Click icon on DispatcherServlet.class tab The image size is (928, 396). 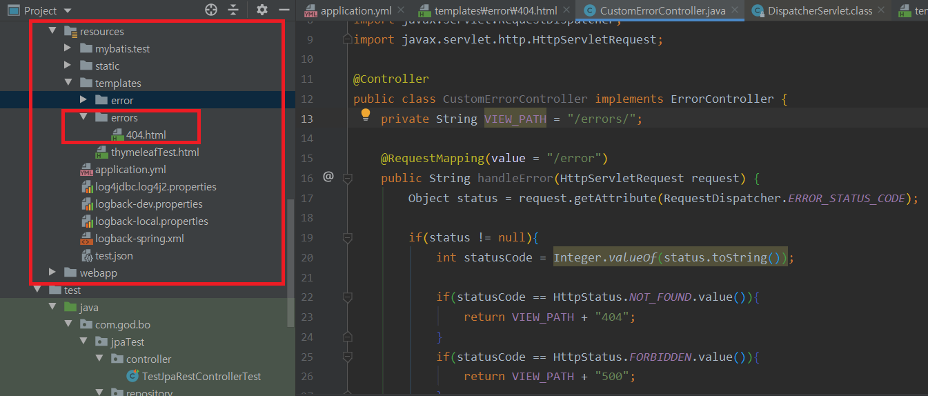pos(758,10)
